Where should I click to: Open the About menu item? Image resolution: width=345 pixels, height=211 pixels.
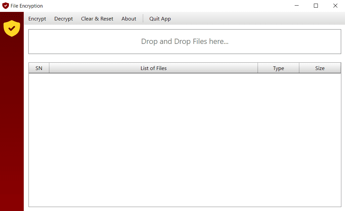point(129,19)
